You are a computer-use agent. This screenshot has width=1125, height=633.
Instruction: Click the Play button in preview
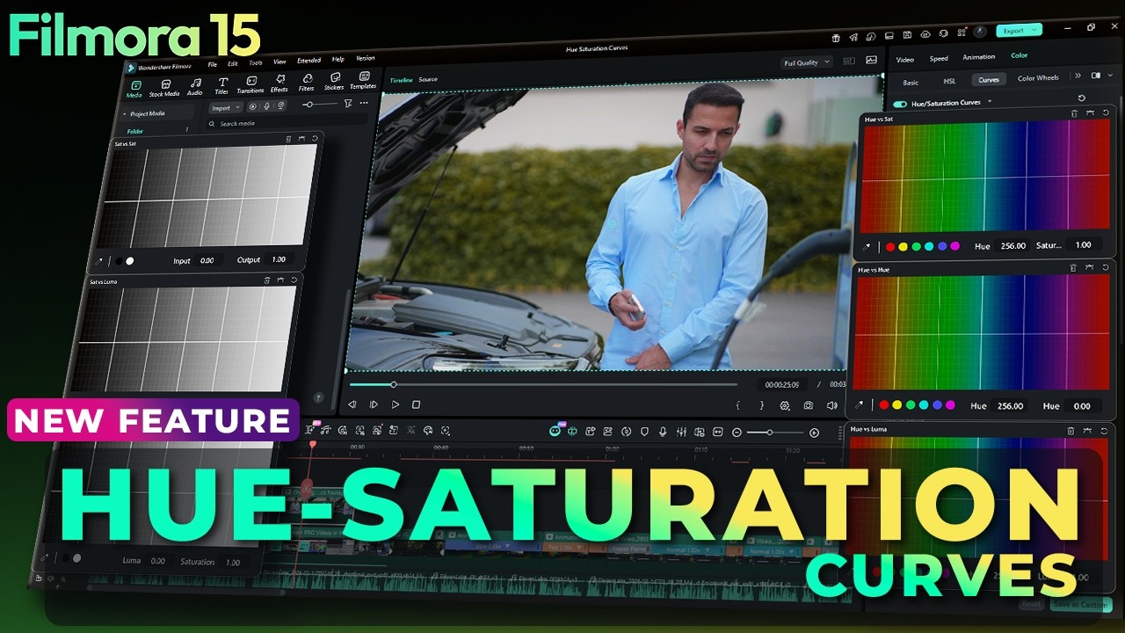coord(396,404)
